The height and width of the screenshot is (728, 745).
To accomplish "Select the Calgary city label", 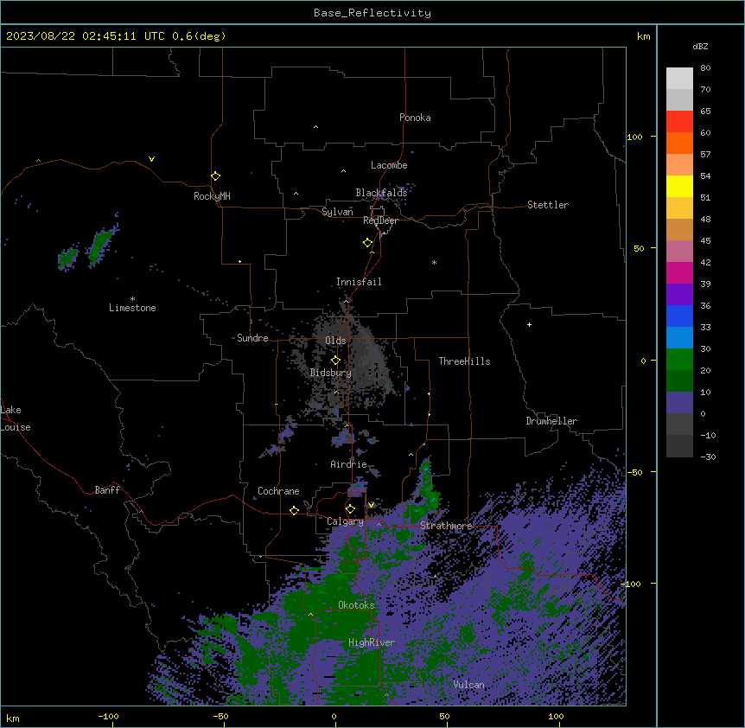I will point(345,521).
